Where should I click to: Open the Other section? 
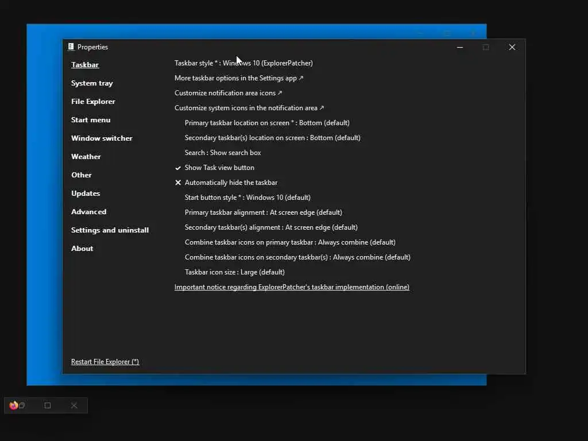click(82, 175)
